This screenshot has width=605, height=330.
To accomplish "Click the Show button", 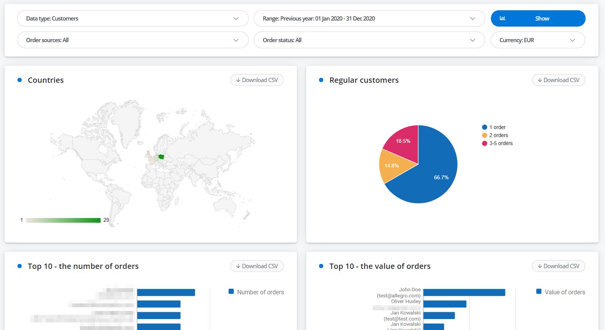I will 538,18.
